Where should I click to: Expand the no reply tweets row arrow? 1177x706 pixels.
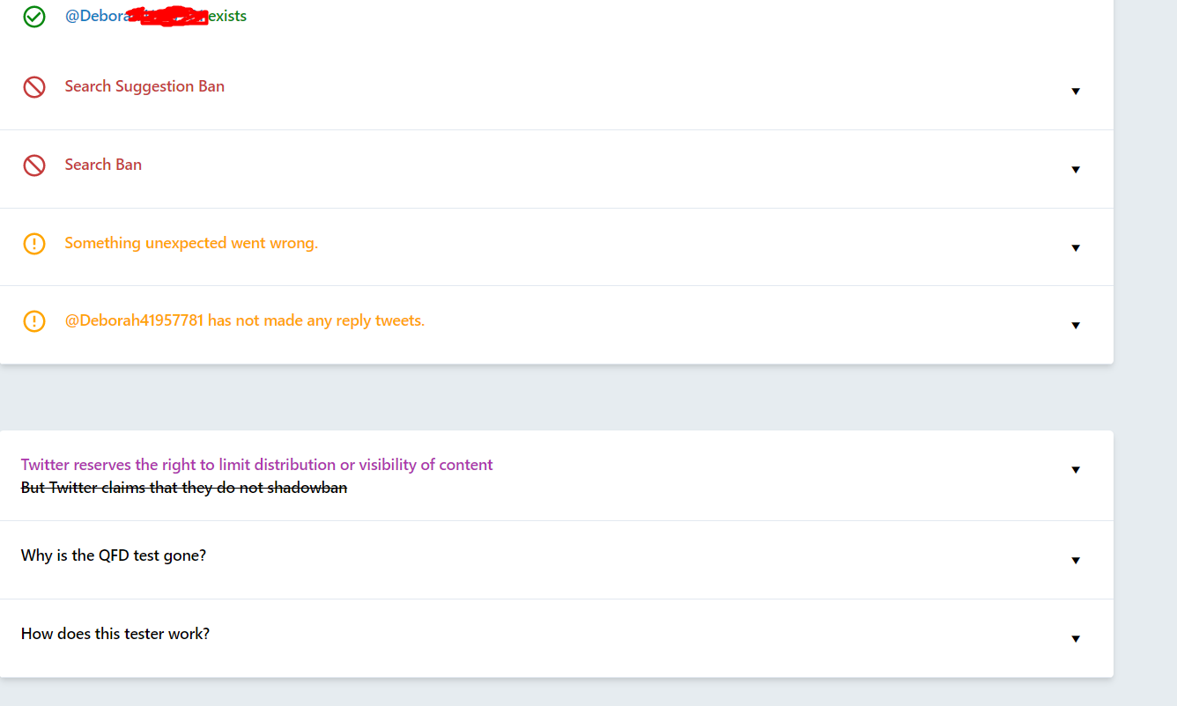(1076, 326)
